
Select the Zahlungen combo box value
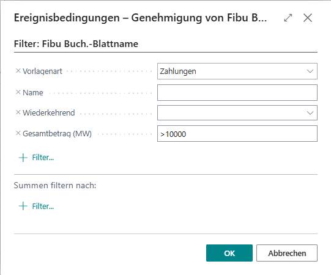237,71
